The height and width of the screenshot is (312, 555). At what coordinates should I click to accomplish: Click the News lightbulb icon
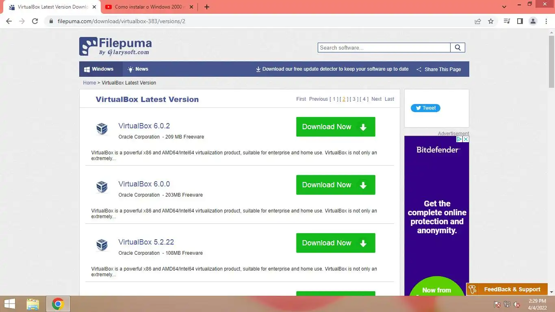130,69
